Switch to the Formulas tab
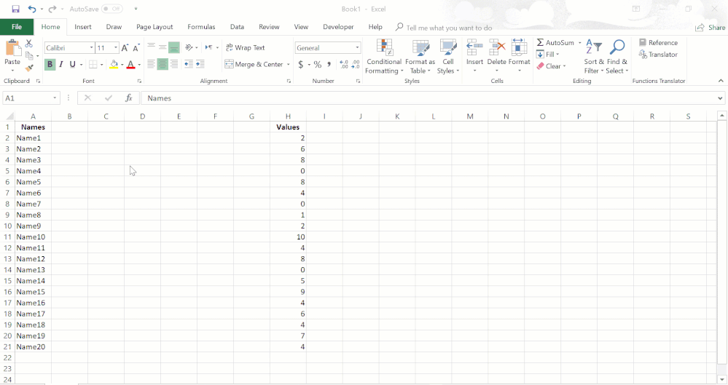Screen dimensions: 728x385 201,27
